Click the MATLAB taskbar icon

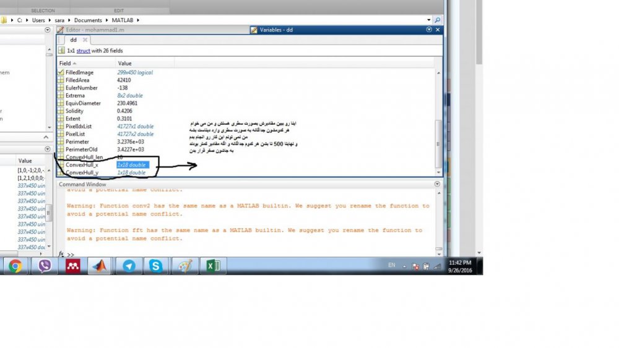pyautogui.click(x=99, y=266)
